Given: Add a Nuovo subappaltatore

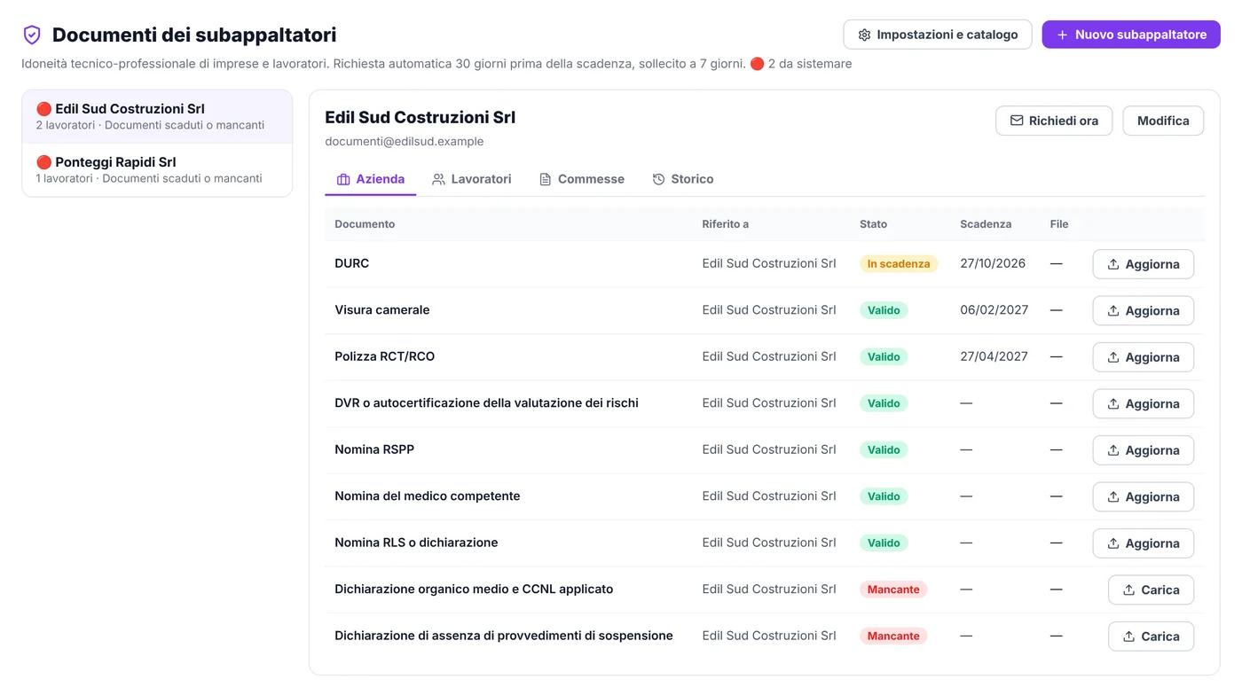Looking at the screenshot, I should [x=1131, y=35].
